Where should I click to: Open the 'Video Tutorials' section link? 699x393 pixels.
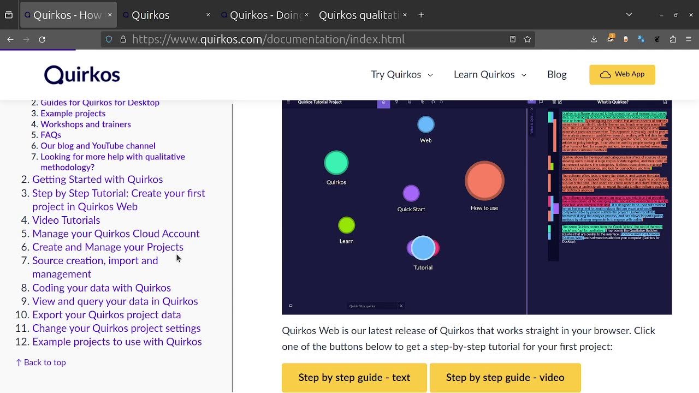66,220
